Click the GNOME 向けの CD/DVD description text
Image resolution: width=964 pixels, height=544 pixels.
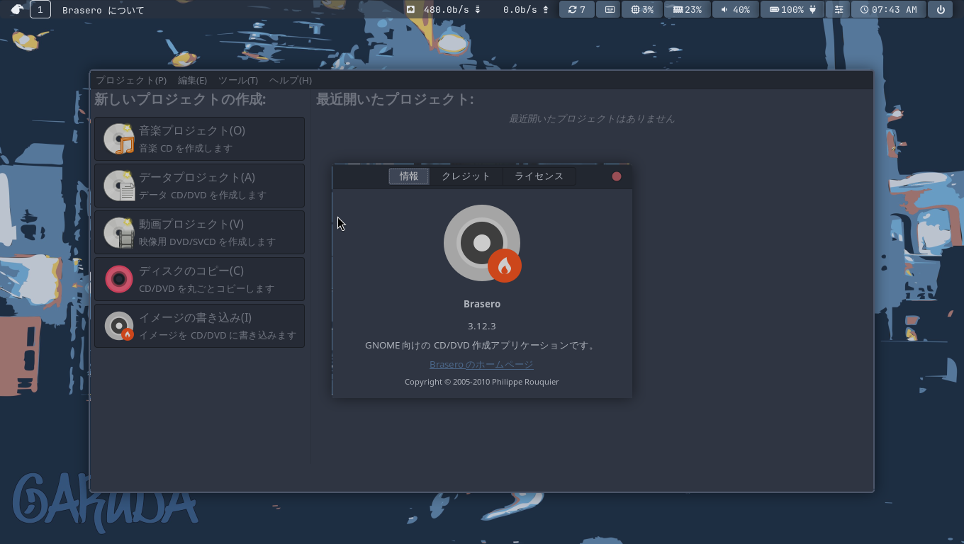[x=481, y=346]
